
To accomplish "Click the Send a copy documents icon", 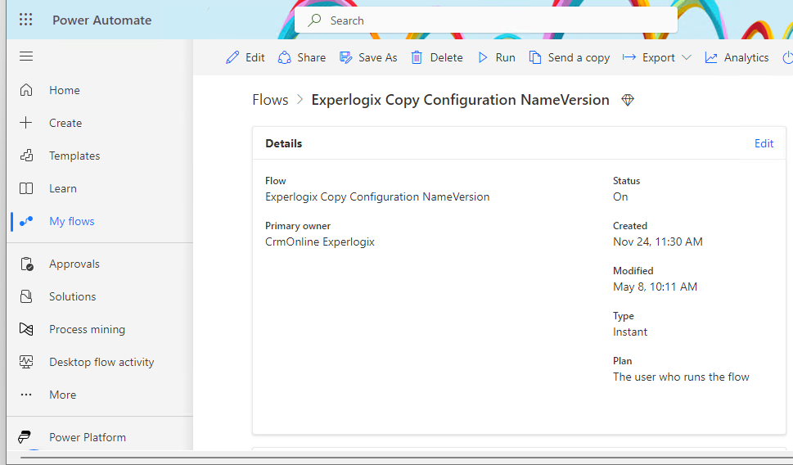I will coord(535,57).
